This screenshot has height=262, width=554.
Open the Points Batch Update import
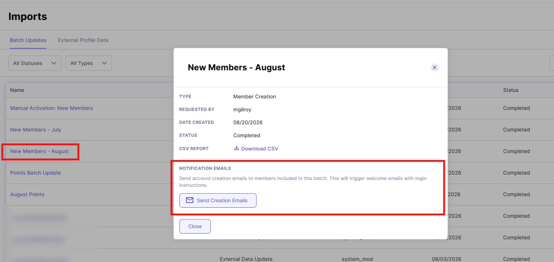pos(35,173)
